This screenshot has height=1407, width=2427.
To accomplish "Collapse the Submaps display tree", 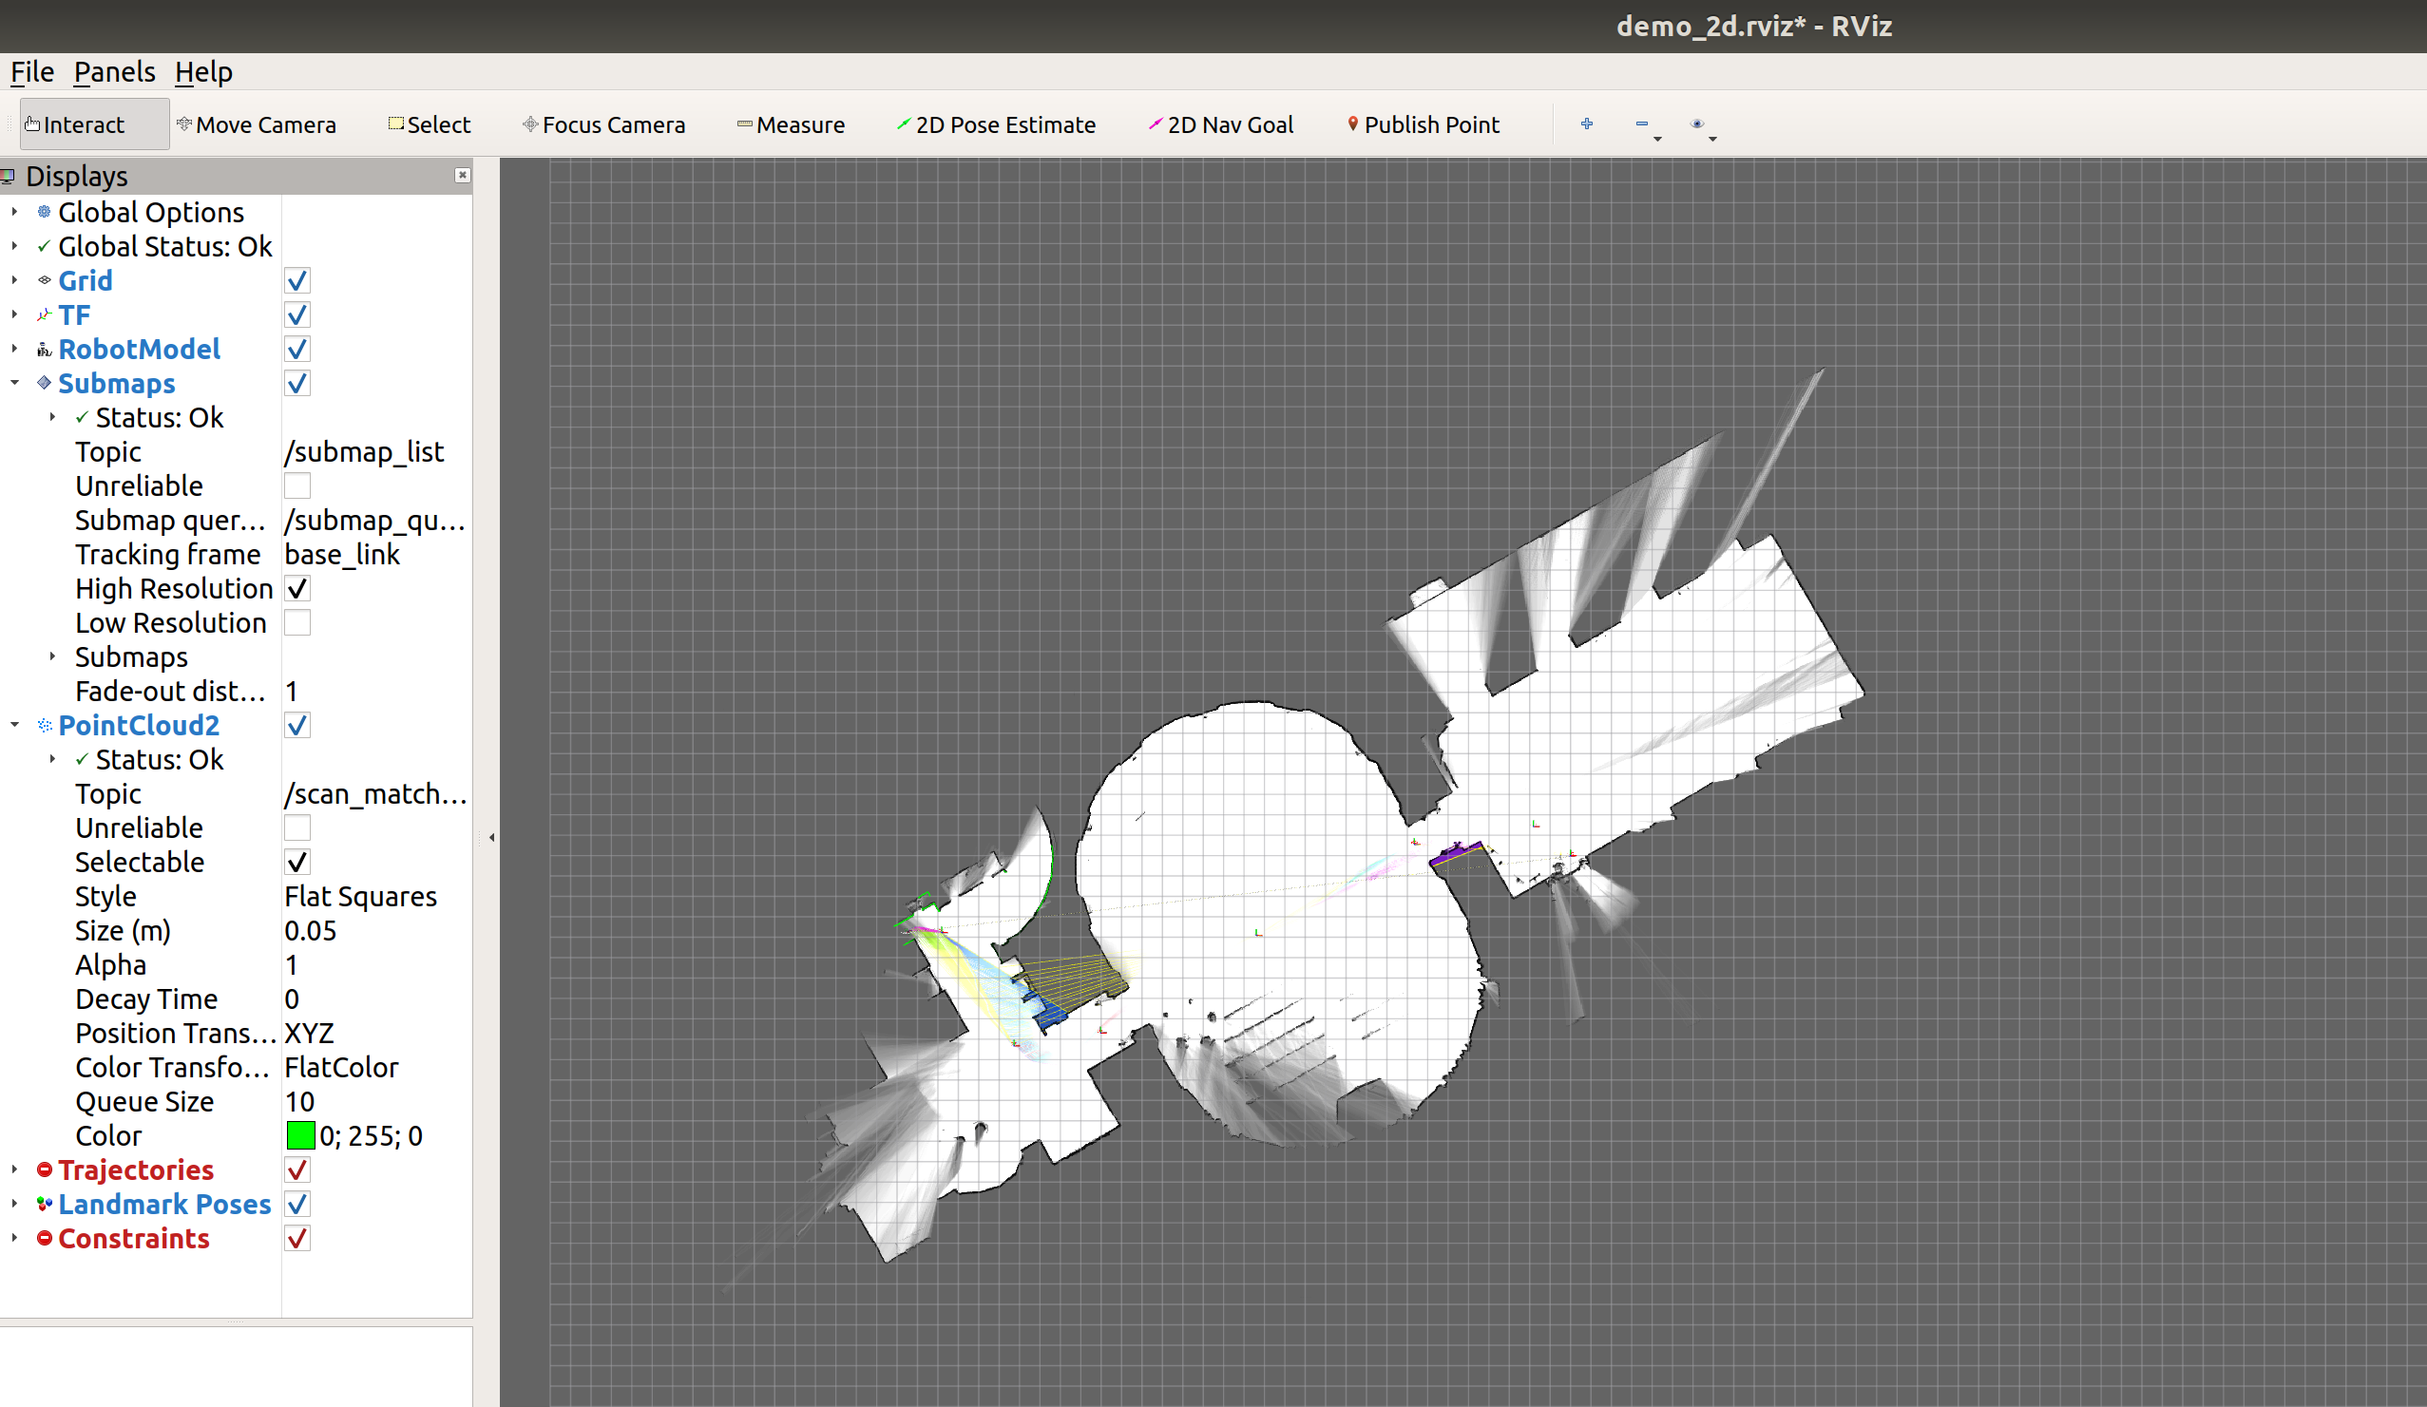I will [x=14, y=383].
